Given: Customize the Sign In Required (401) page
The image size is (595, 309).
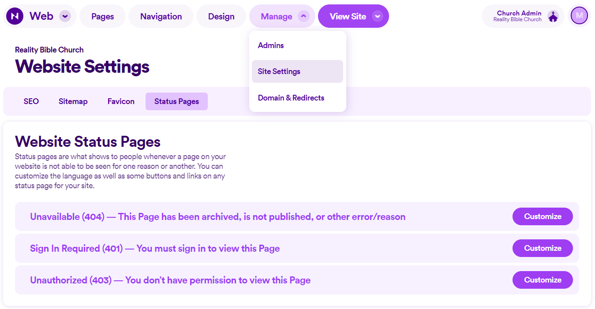Looking at the screenshot, I should coord(542,248).
